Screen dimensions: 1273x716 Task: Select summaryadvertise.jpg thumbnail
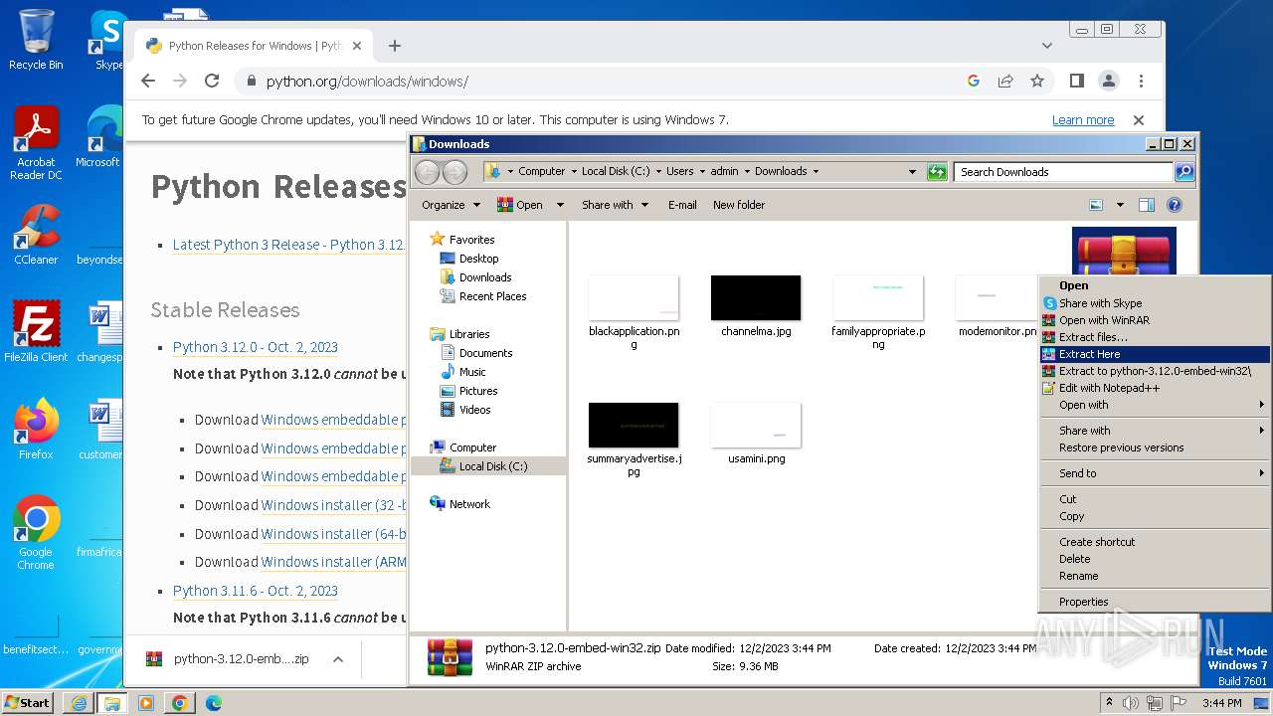(x=634, y=426)
